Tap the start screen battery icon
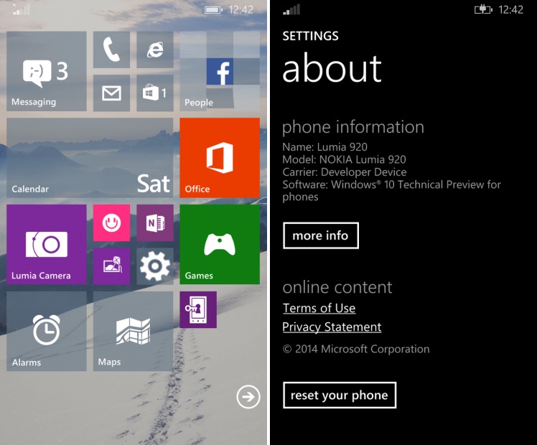The image size is (537, 445). pyautogui.click(x=213, y=10)
